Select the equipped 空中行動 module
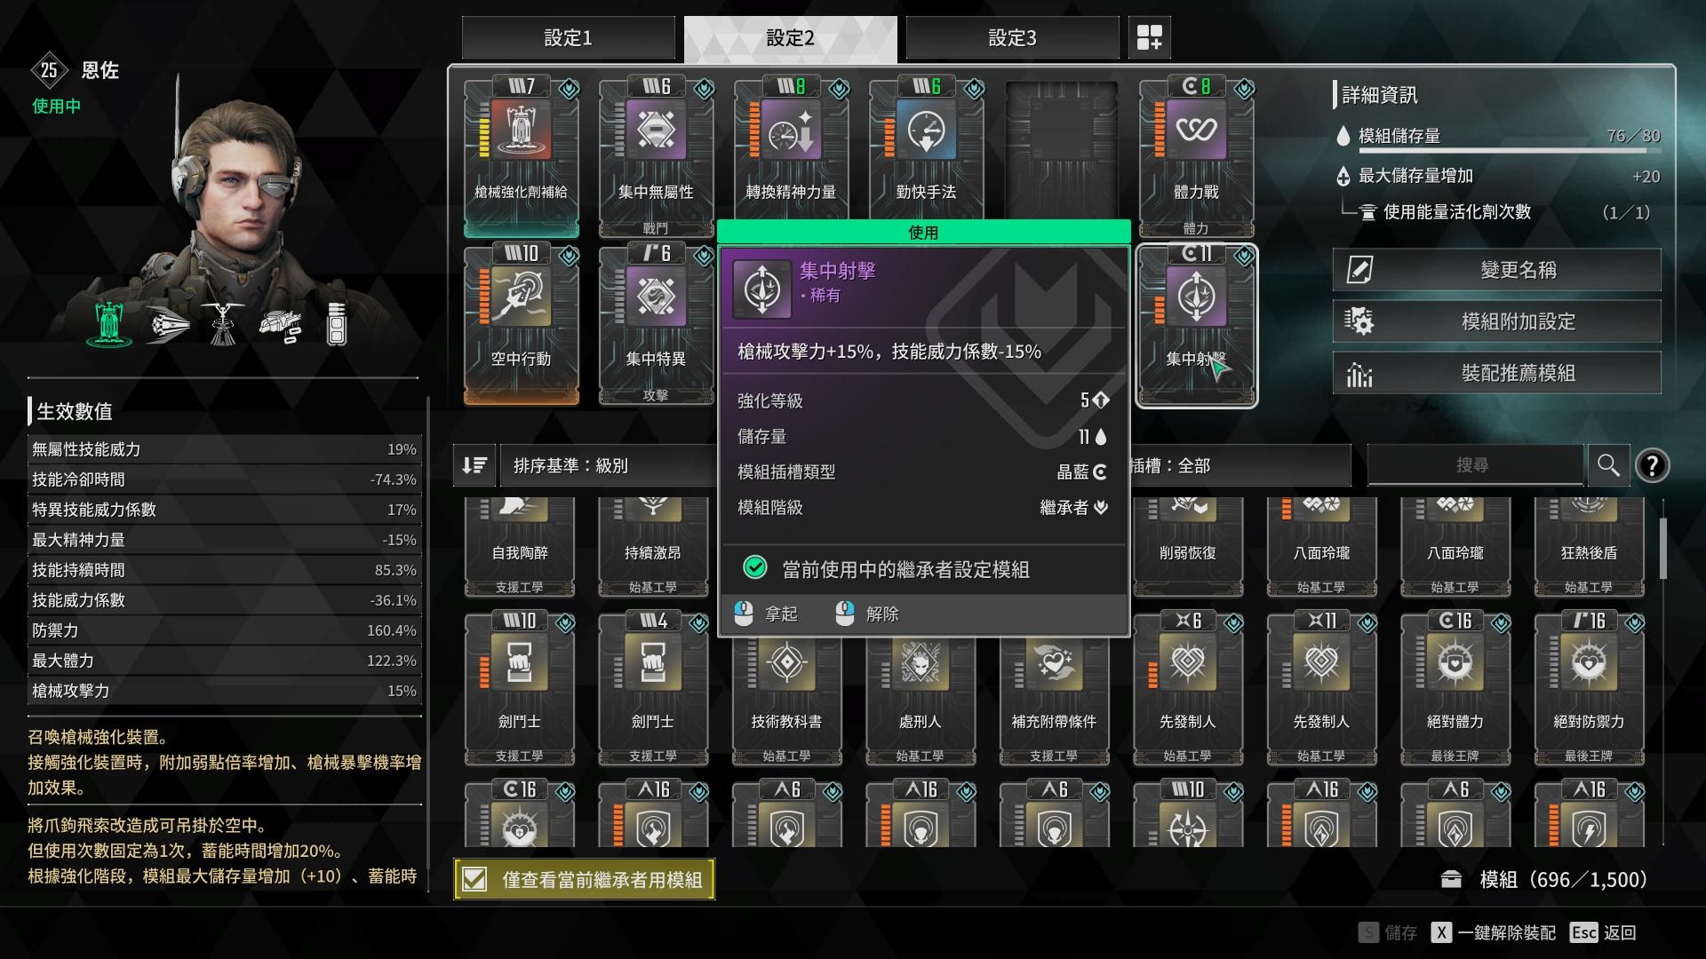The height and width of the screenshot is (959, 1706). pyautogui.click(x=522, y=325)
